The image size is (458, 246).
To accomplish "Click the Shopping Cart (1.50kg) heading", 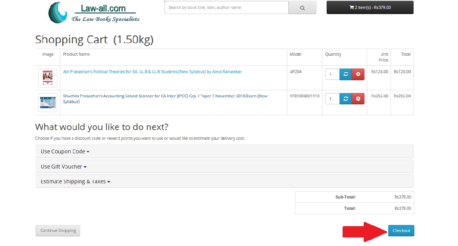I will click(x=94, y=40).
